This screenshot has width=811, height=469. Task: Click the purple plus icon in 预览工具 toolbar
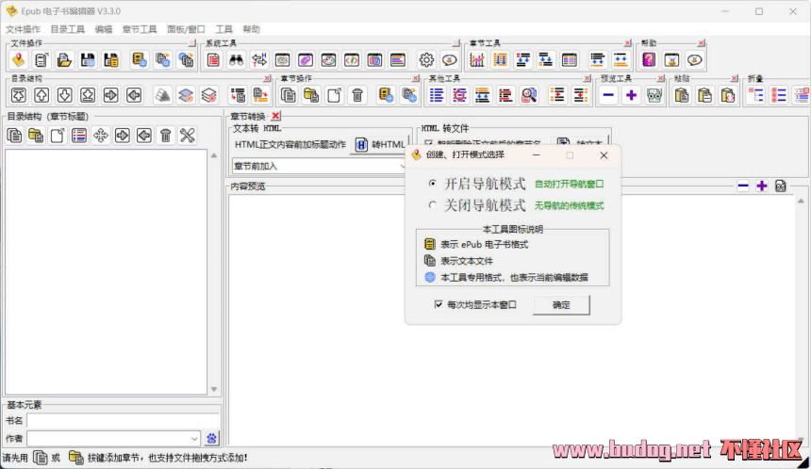pyautogui.click(x=631, y=95)
